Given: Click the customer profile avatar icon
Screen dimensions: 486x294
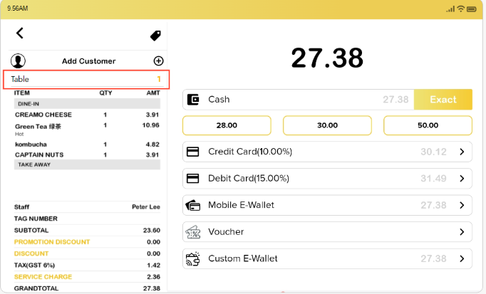Looking at the screenshot, I should pos(19,61).
